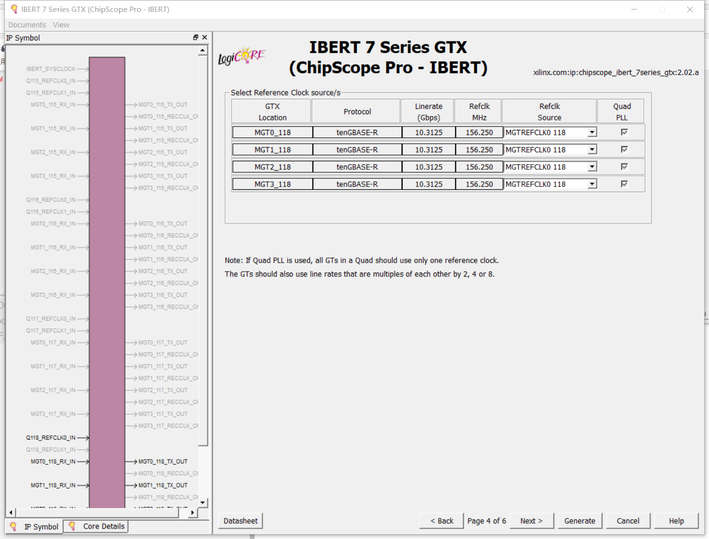Select the MGT0_118 GTX Location cell
The width and height of the screenshot is (709, 539).
(x=272, y=132)
